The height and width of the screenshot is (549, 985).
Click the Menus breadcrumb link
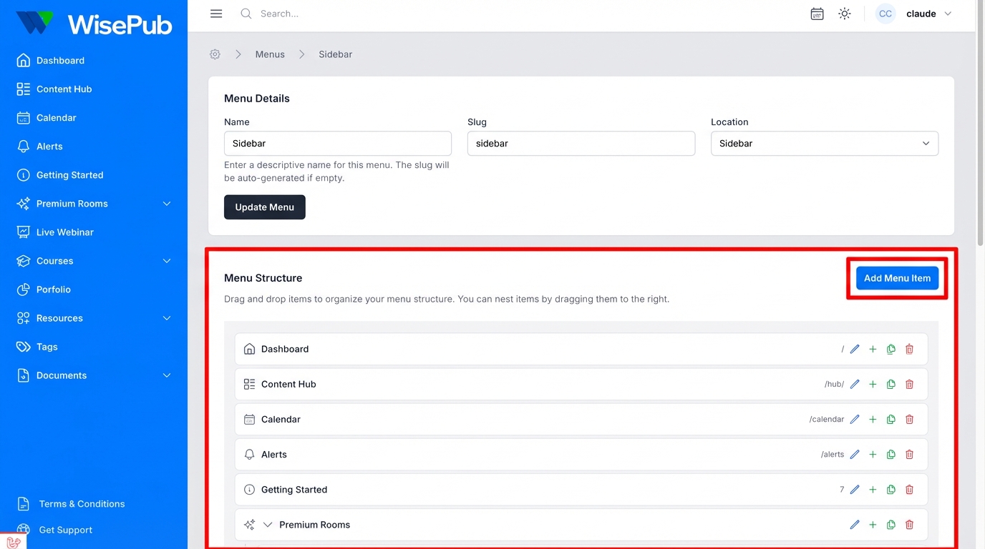(270, 54)
